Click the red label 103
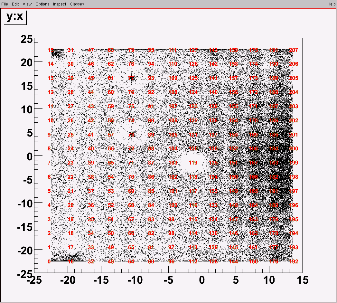The width and height of the screenshot is (337, 303). click(173, 163)
